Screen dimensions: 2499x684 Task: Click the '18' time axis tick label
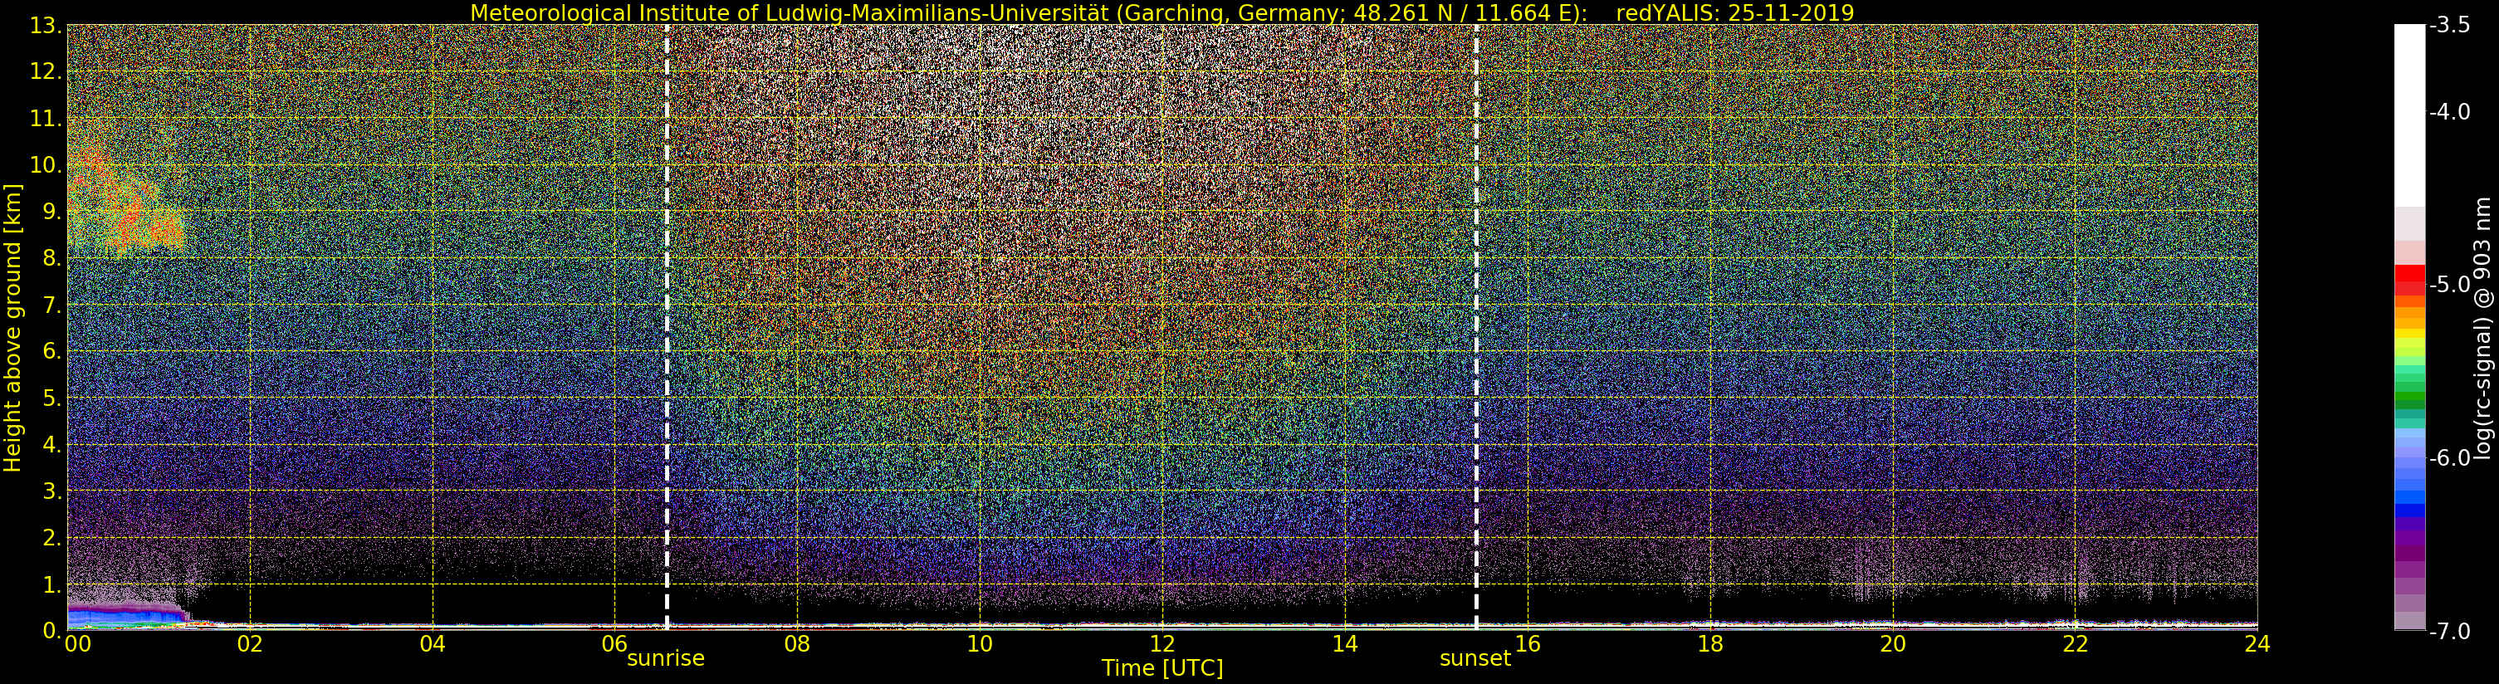click(1709, 644)
